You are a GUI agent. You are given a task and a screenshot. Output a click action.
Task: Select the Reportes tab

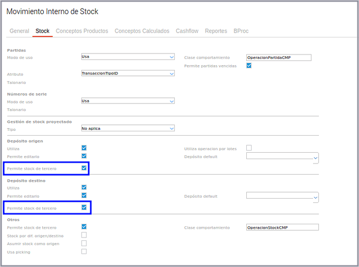pos(216,31)
